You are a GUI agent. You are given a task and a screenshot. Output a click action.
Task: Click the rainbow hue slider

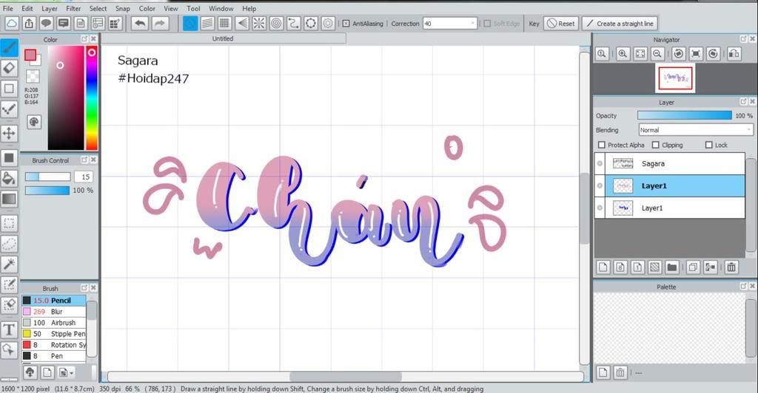[x=91, y=98]
